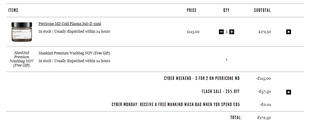Image resolution: width=319 pixels, height=129 pixels.
Task: Increase Perricone MD quantity with plus icon
Action: [232, 32]
